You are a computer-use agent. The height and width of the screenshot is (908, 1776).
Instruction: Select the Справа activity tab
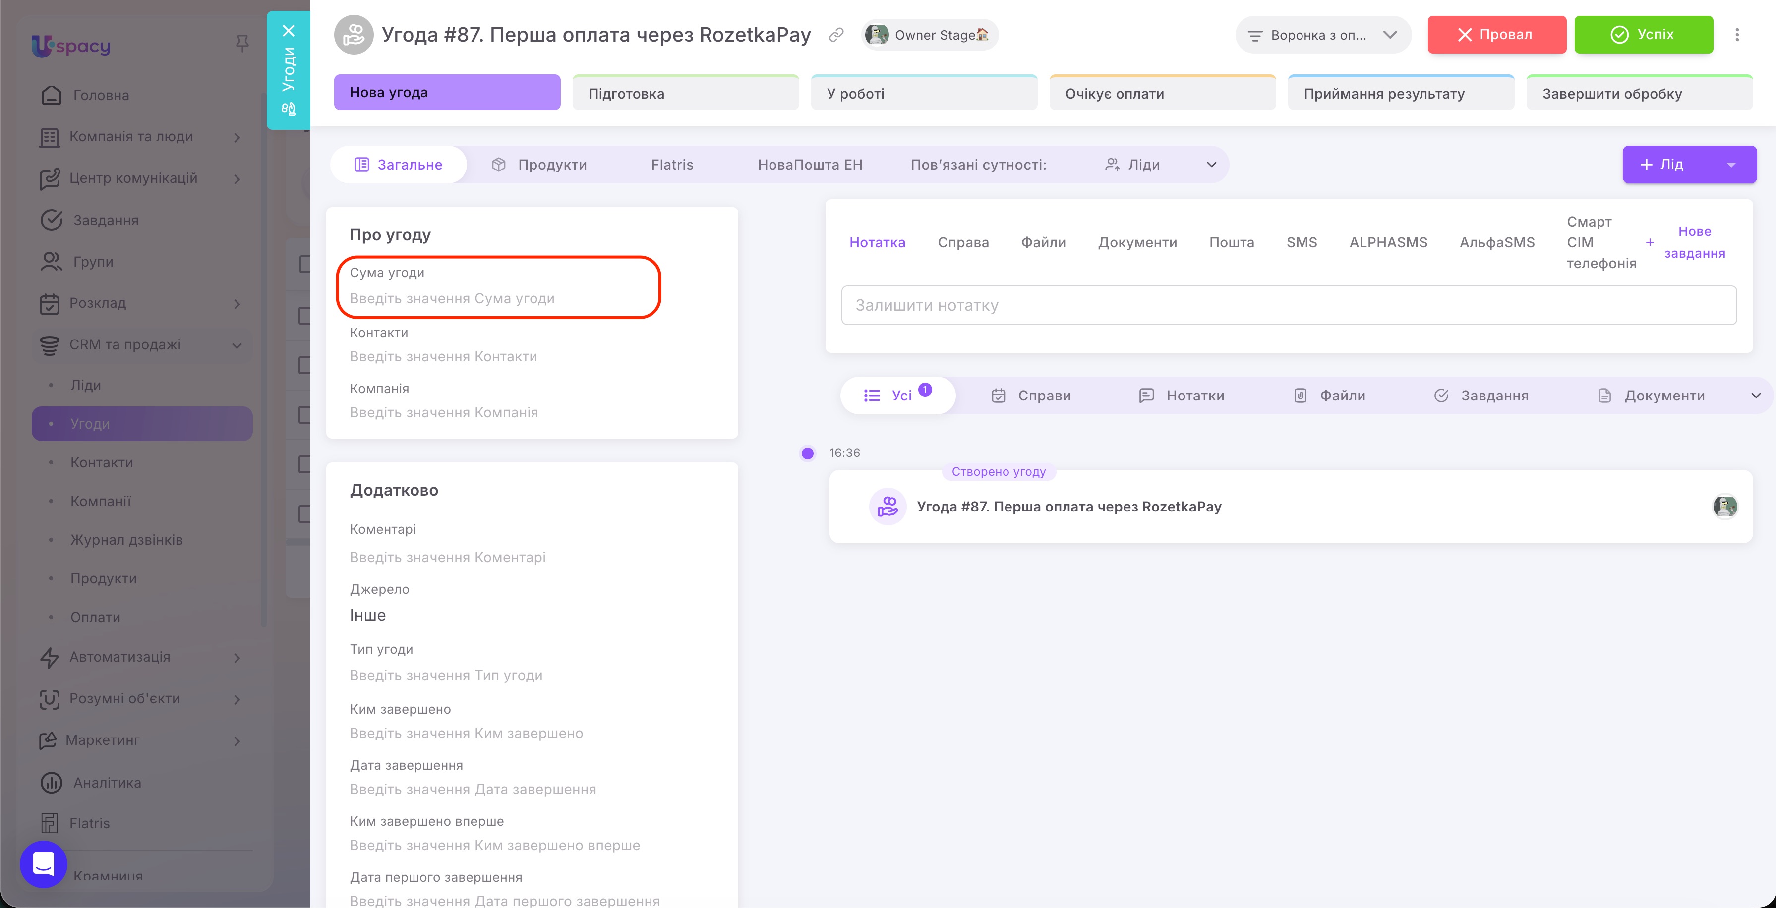pos(963,243)
